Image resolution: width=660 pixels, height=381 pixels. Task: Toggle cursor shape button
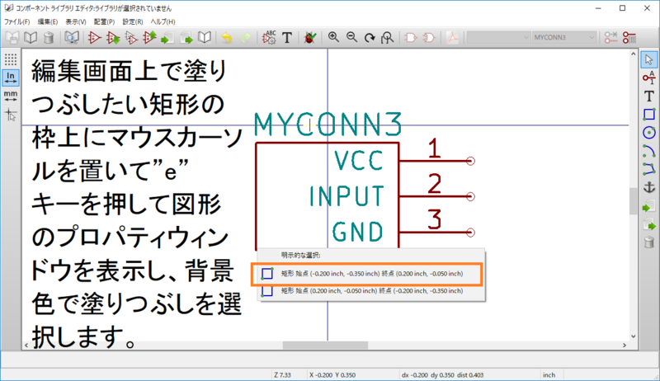(11, 115)
